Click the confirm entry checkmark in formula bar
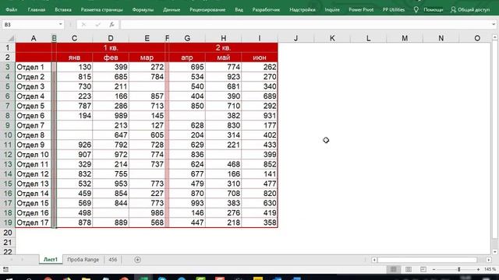 (x=98, y=24)
